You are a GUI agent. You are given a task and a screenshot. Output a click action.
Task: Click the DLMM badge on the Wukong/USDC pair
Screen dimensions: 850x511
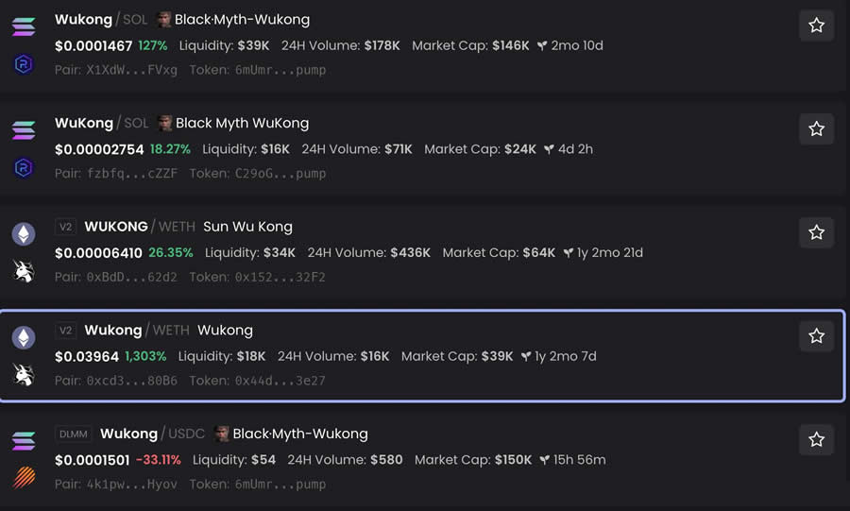73,434
